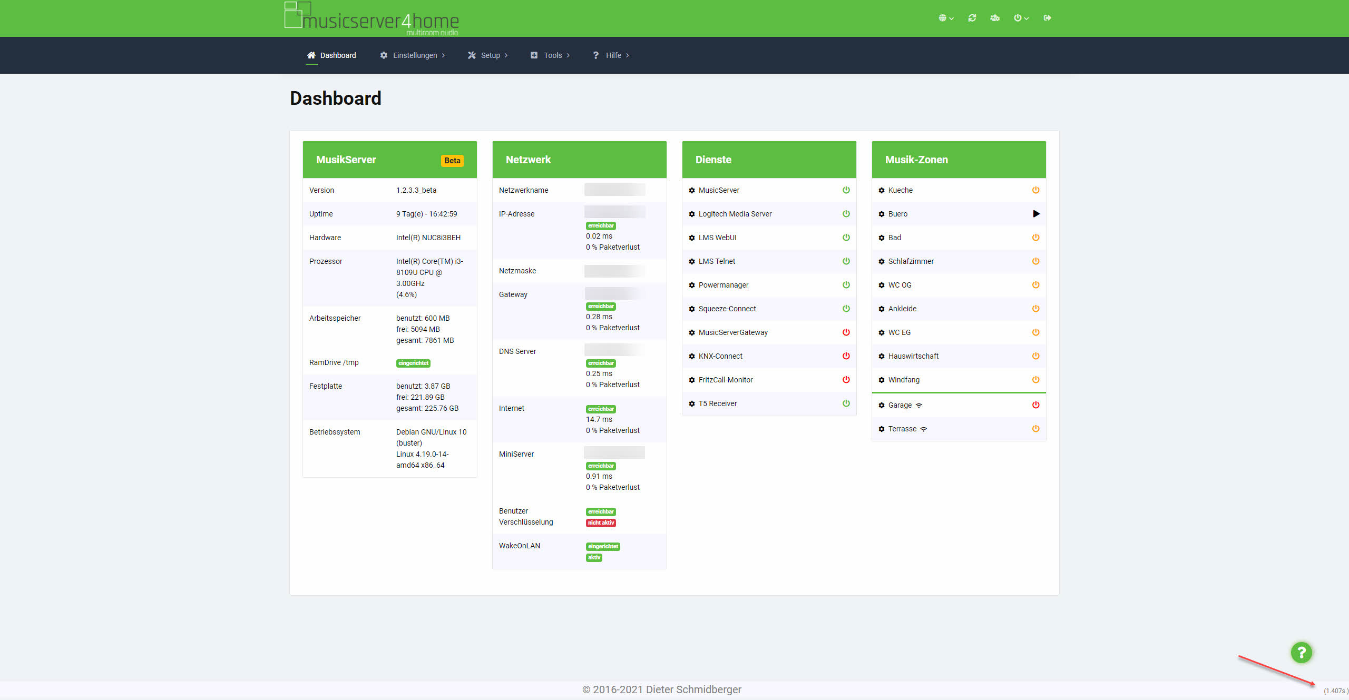
Task: Toggle FritzCall-Monitor power button
Action: point(846,380)
